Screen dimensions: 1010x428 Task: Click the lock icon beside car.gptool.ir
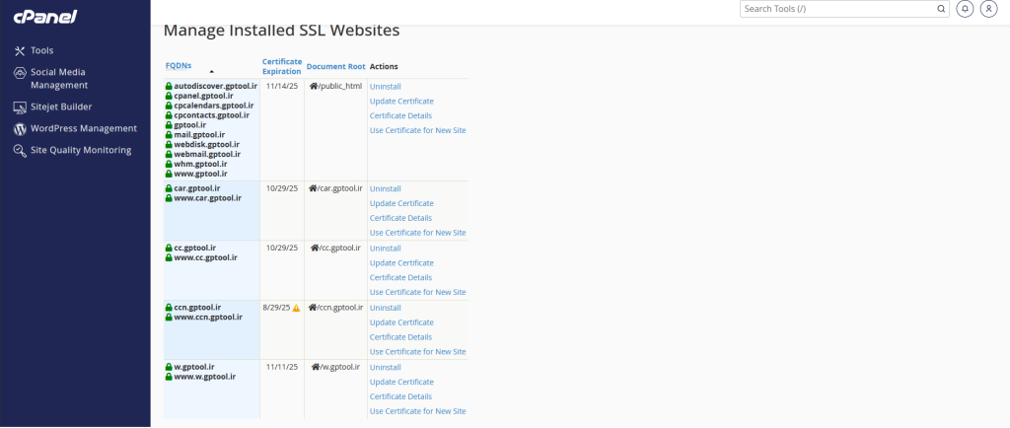(x=169, y=188)
